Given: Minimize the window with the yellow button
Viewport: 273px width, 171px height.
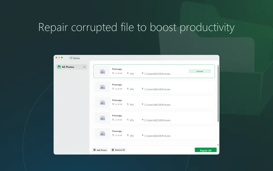Looking at the screenshot, I should pos(59,57).
